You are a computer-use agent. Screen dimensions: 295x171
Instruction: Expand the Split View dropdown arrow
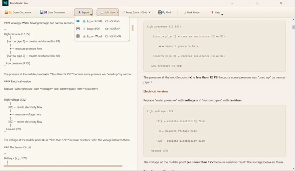click(118, 12)
